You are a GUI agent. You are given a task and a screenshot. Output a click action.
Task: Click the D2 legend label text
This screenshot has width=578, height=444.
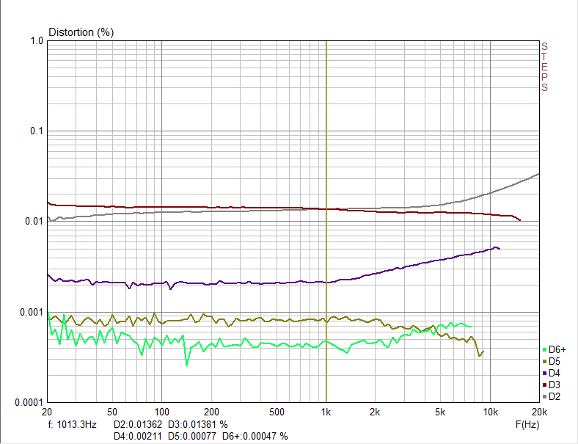click(555, 397)
